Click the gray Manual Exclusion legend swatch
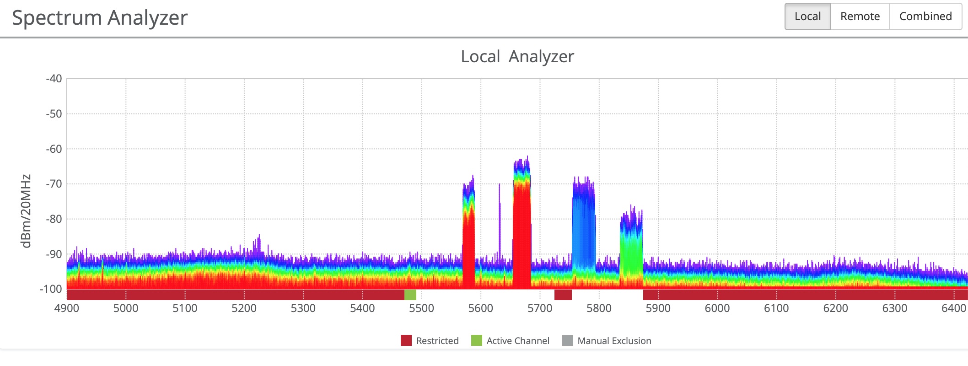968x366 pixels. tap(568, 340)
